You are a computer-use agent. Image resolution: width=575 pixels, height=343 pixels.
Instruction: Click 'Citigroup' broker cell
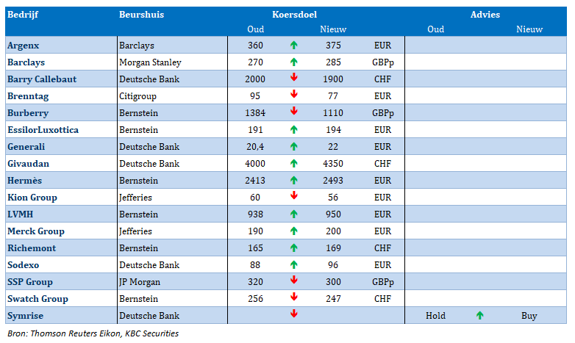point(137,96)
